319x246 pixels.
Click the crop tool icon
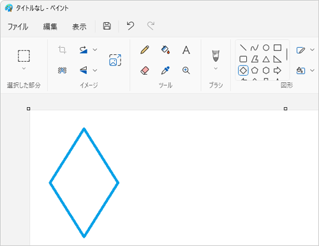pos(62,50)
